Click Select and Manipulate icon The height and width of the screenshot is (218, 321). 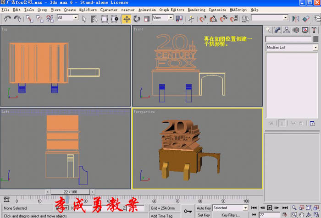pos(191,19)
